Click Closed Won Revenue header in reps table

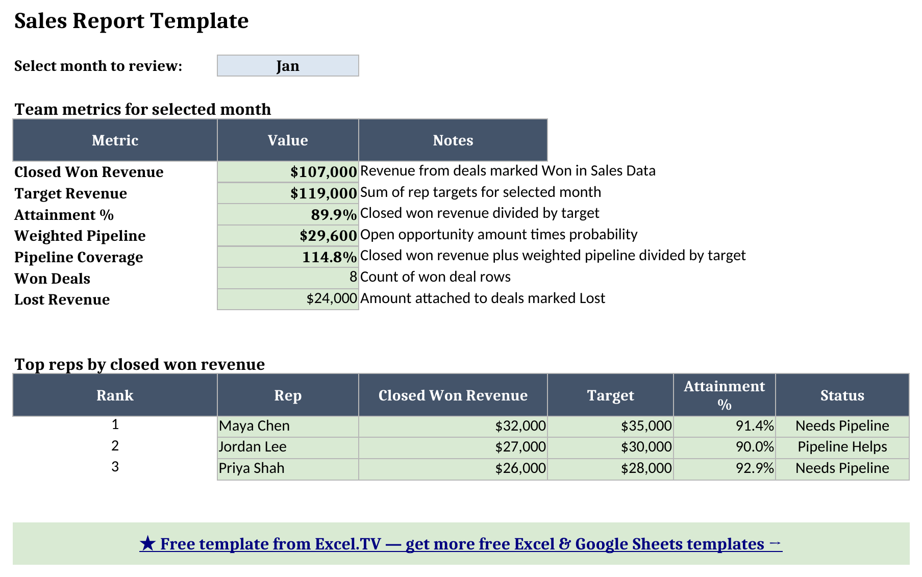[x=453, y=395]
